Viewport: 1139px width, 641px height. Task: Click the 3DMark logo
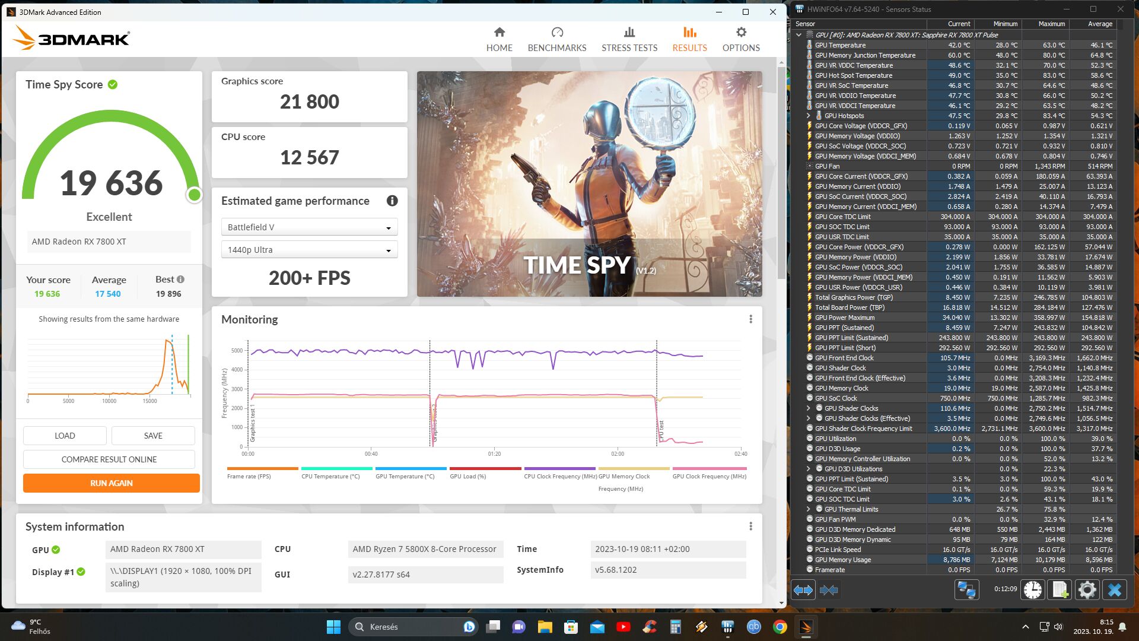tap(71, 38)
